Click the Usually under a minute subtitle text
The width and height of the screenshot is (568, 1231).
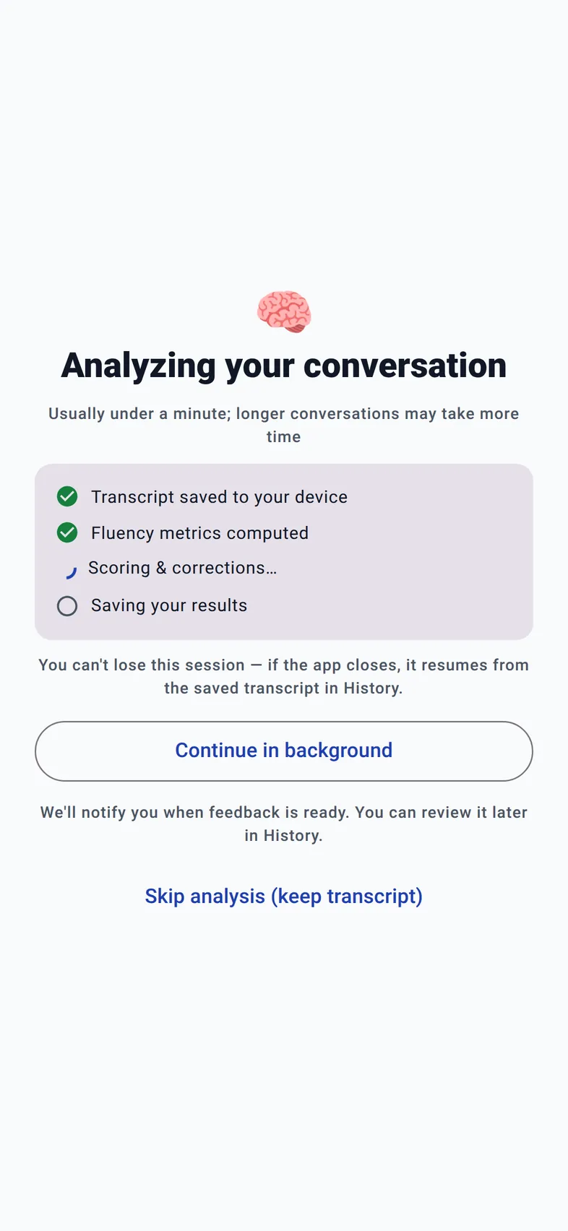tap(284, 425)
